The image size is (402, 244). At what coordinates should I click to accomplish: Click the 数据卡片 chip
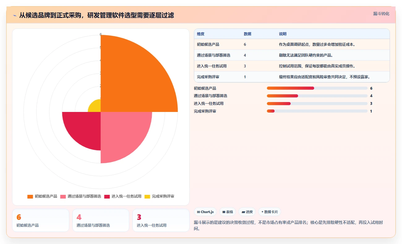click(x=270, y=212)
